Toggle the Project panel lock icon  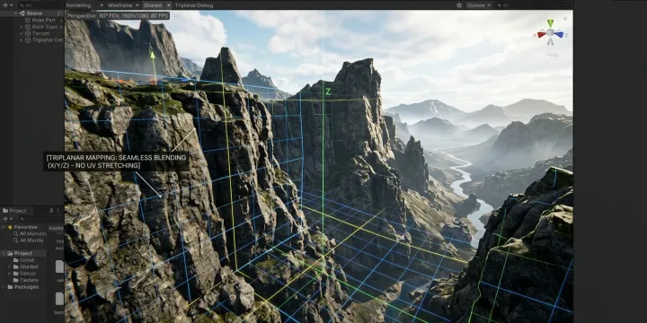pos(50,211)
